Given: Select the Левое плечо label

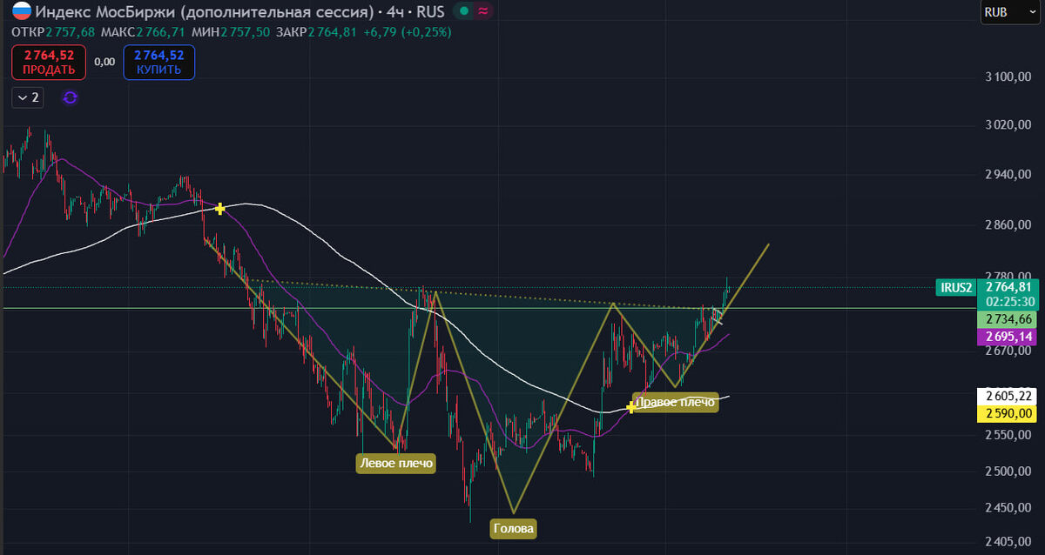Looking at the screenshot, I should pos(396,464).
